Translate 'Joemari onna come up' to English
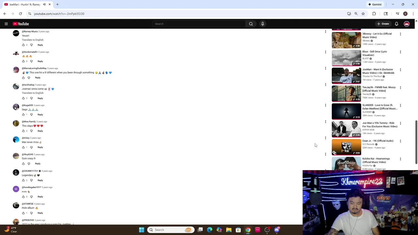Screen dimensions: 418x235 click(x=33, y=93)
